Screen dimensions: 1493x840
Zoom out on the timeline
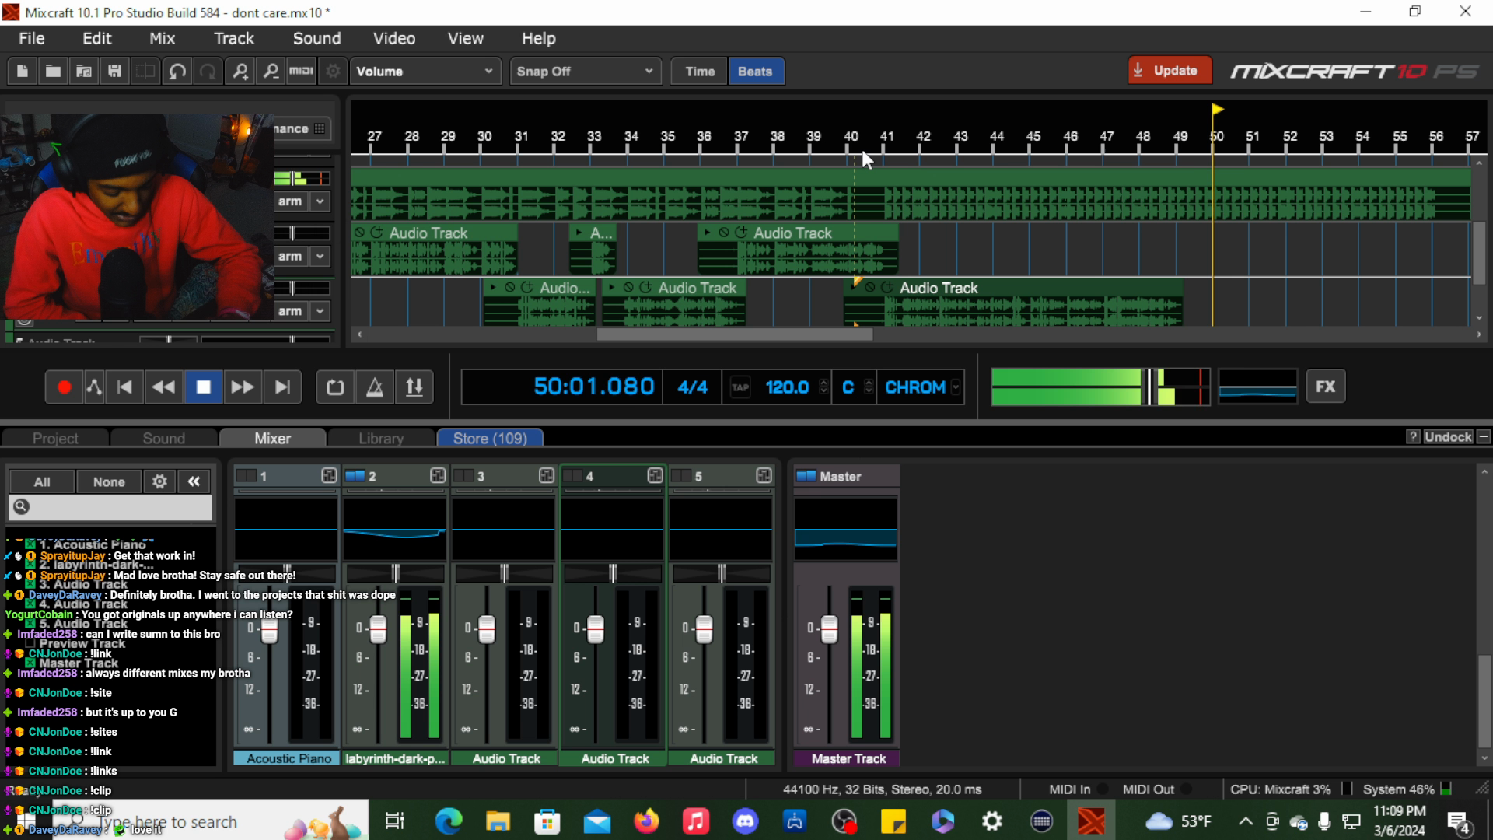(271, 72)
